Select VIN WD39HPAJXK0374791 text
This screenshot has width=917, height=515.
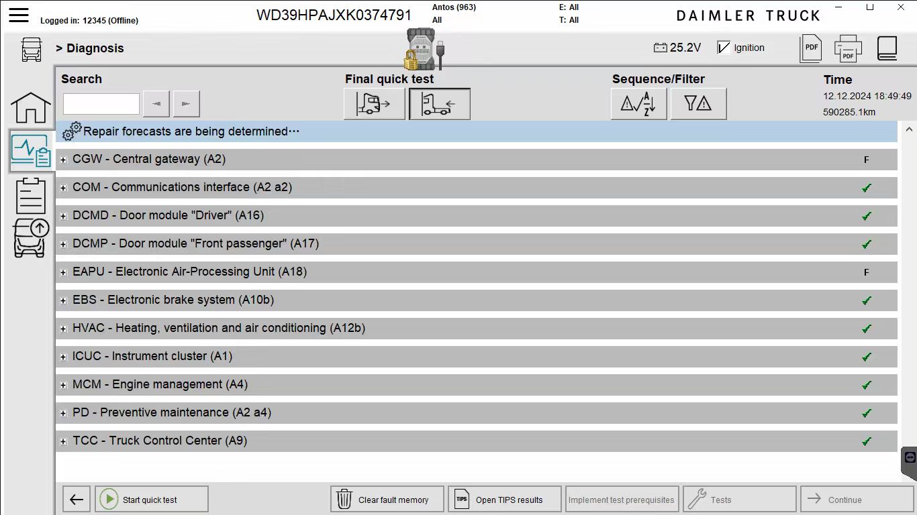[x=334, y=15]
